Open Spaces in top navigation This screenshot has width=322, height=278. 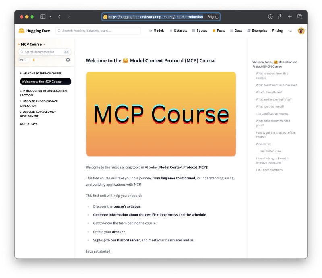click(x=200, y=31)
